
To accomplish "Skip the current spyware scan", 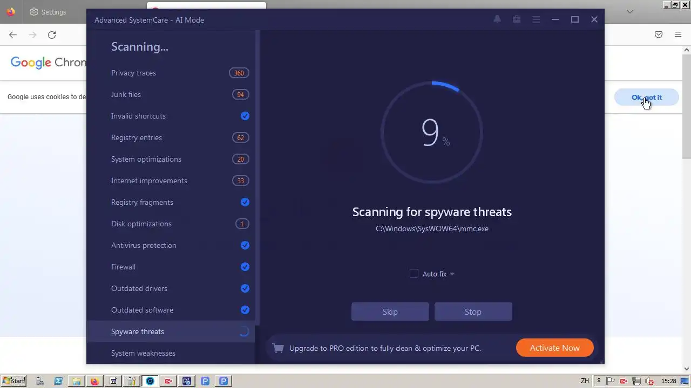I will tap(390, 311).
